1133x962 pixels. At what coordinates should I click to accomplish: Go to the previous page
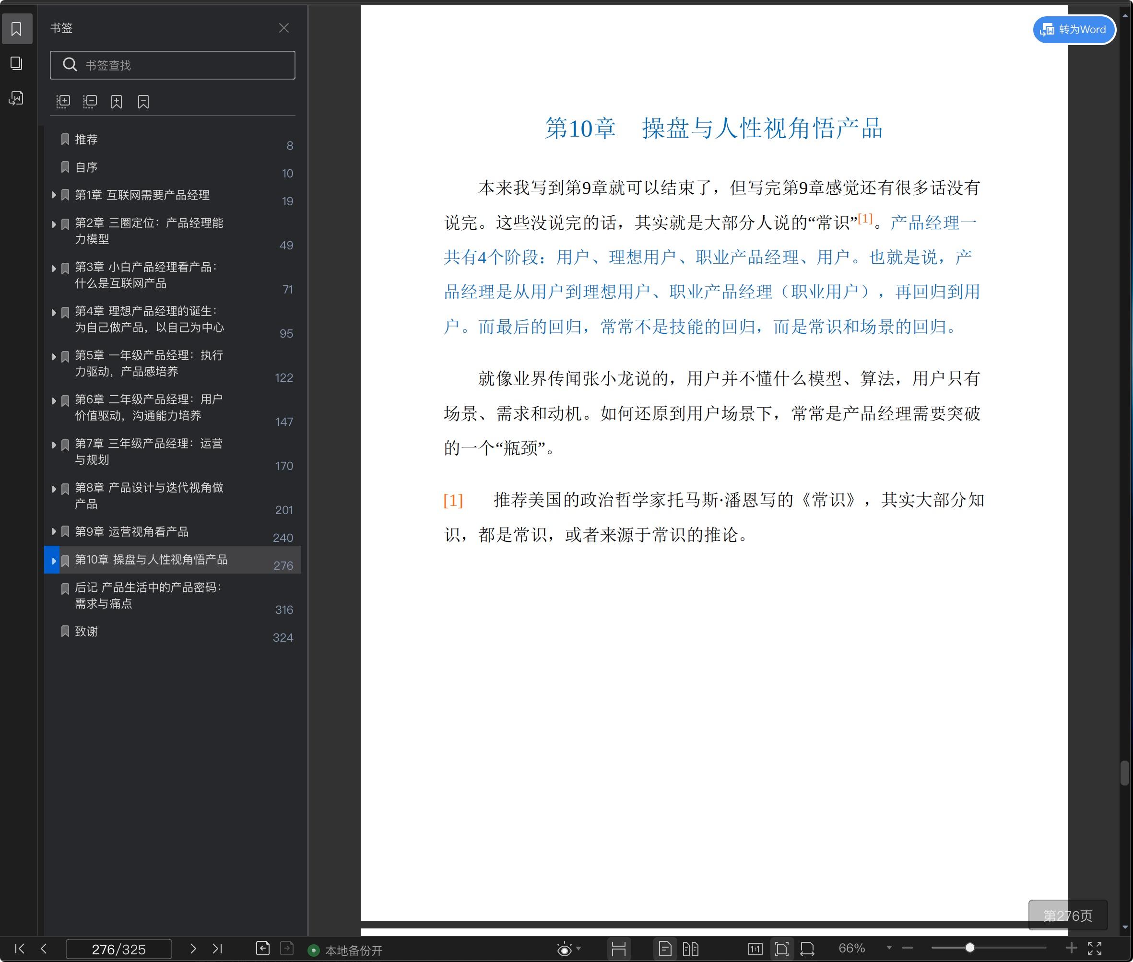(x=44, y=949)
